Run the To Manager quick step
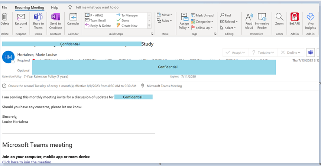Screen dimensions: 321x166 point(127,15)
